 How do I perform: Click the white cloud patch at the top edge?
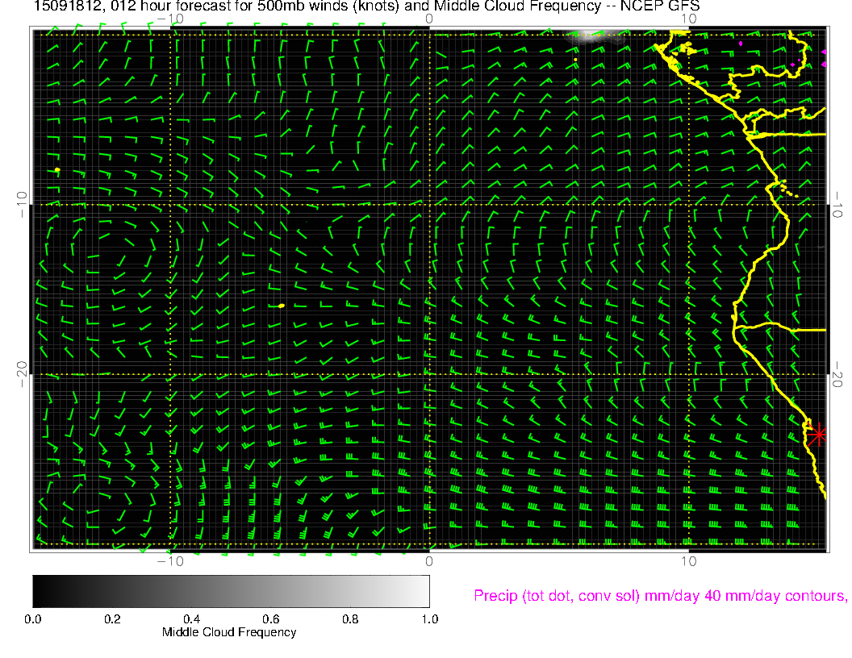(x=607, y=34)
